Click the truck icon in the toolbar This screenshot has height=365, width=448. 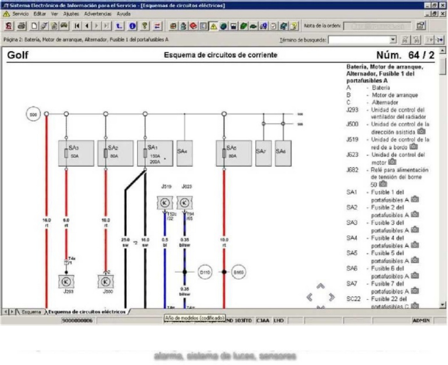(263, 26)
